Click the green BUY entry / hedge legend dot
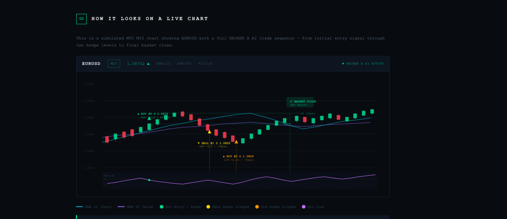 (162, 207)
